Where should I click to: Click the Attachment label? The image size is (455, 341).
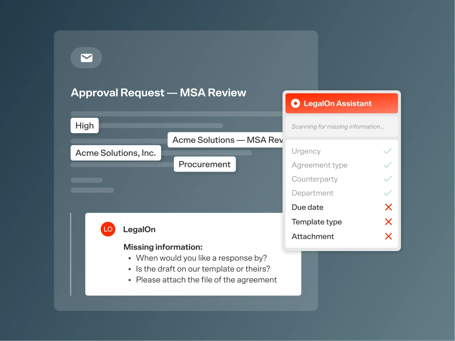click(x=313, y=236)
